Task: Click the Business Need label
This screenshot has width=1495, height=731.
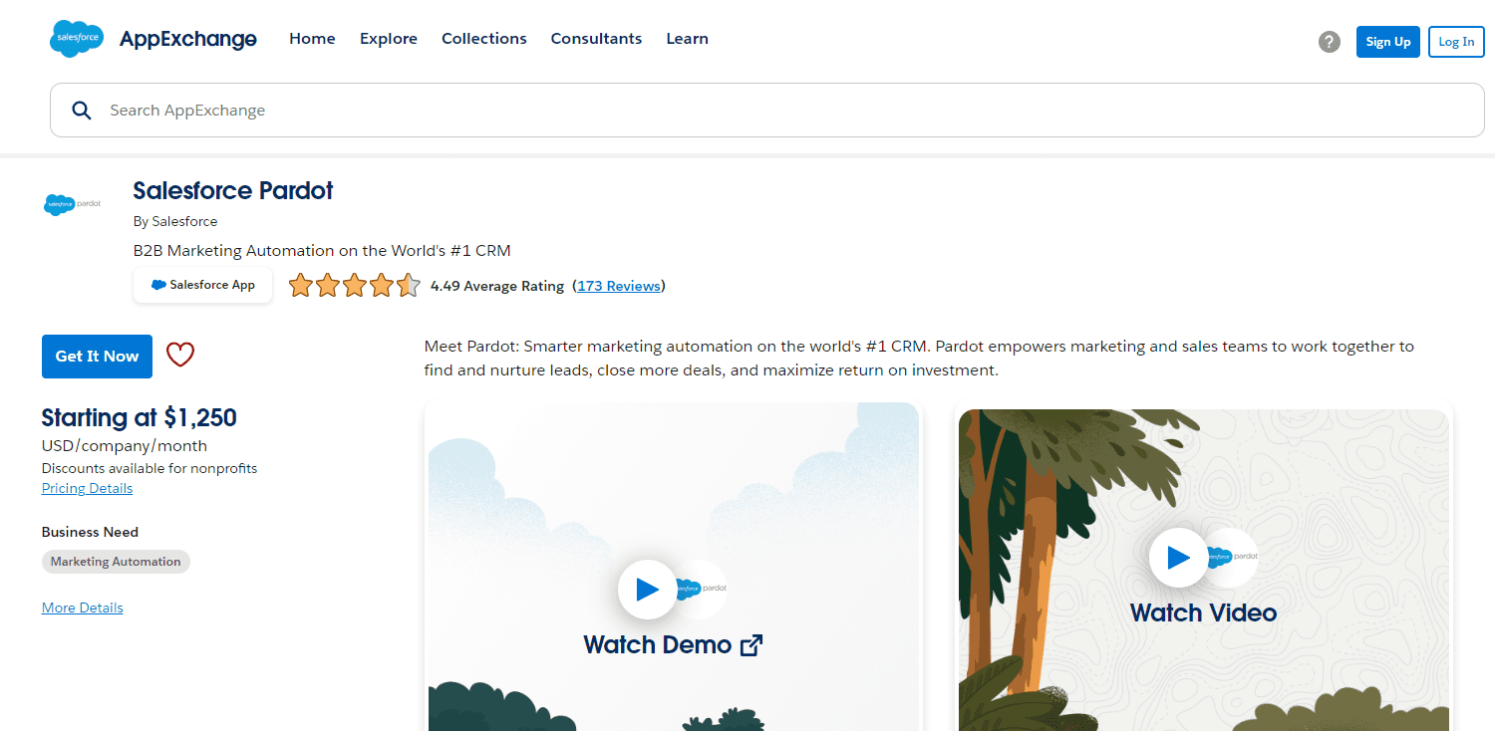Action: tap(91, 532)
